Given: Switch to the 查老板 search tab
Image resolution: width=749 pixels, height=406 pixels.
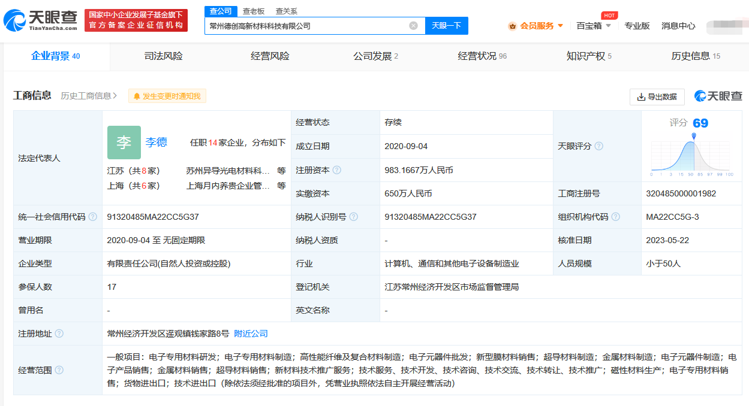Looking at the screenshot, I should click(x=253, y=11).
